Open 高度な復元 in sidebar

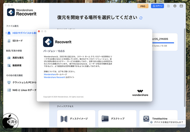click(18, 58)
